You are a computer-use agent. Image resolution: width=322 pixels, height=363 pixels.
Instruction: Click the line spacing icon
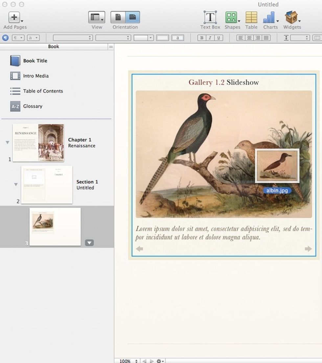[x=286, y=38]
